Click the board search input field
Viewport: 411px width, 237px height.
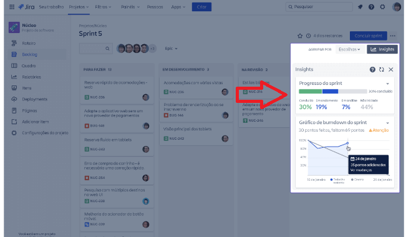pos(96,49)
